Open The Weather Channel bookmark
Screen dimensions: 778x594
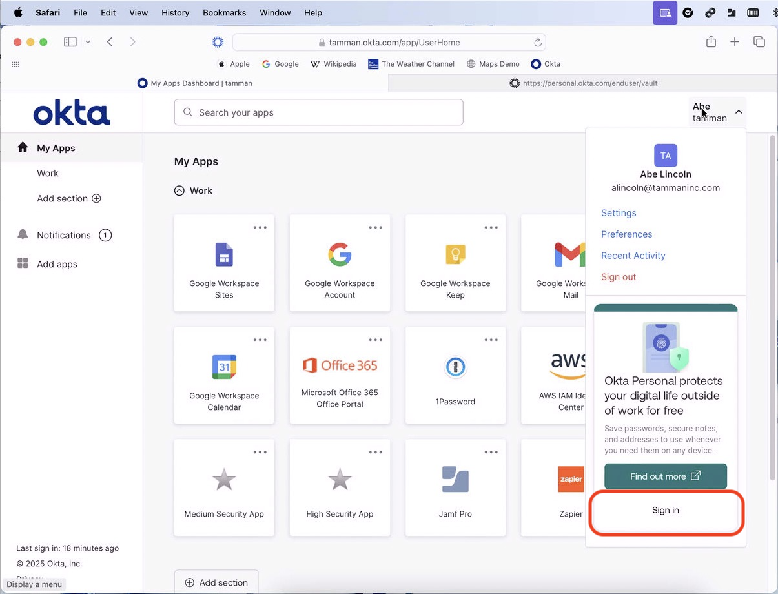[411, 64]
